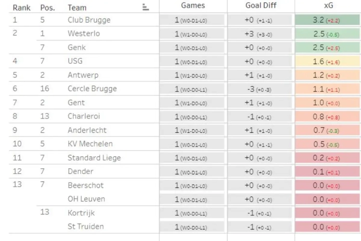Screen dimensions: 361x241
Task: Click Antwerp's games played cell
Action: [192, 75]
